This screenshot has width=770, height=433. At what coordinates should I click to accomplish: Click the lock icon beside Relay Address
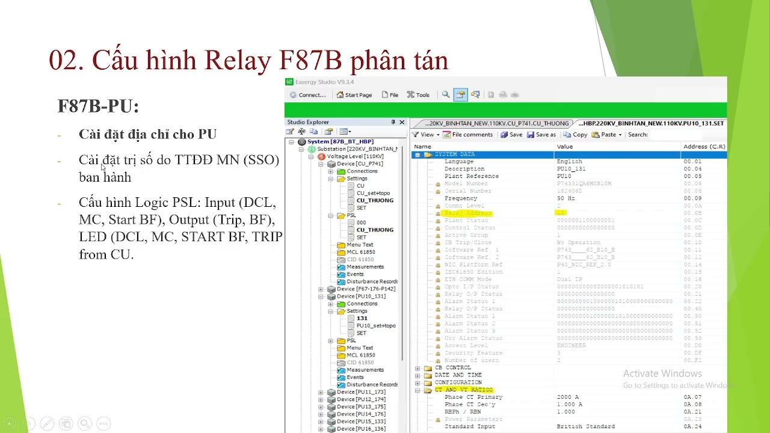coord(438,213)
